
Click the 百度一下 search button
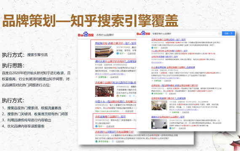click(x=228, y=34)
